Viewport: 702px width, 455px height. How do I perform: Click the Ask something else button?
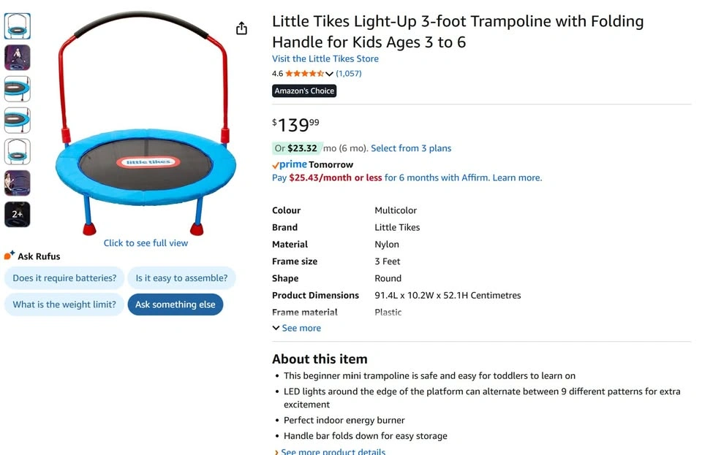(175, 305)
